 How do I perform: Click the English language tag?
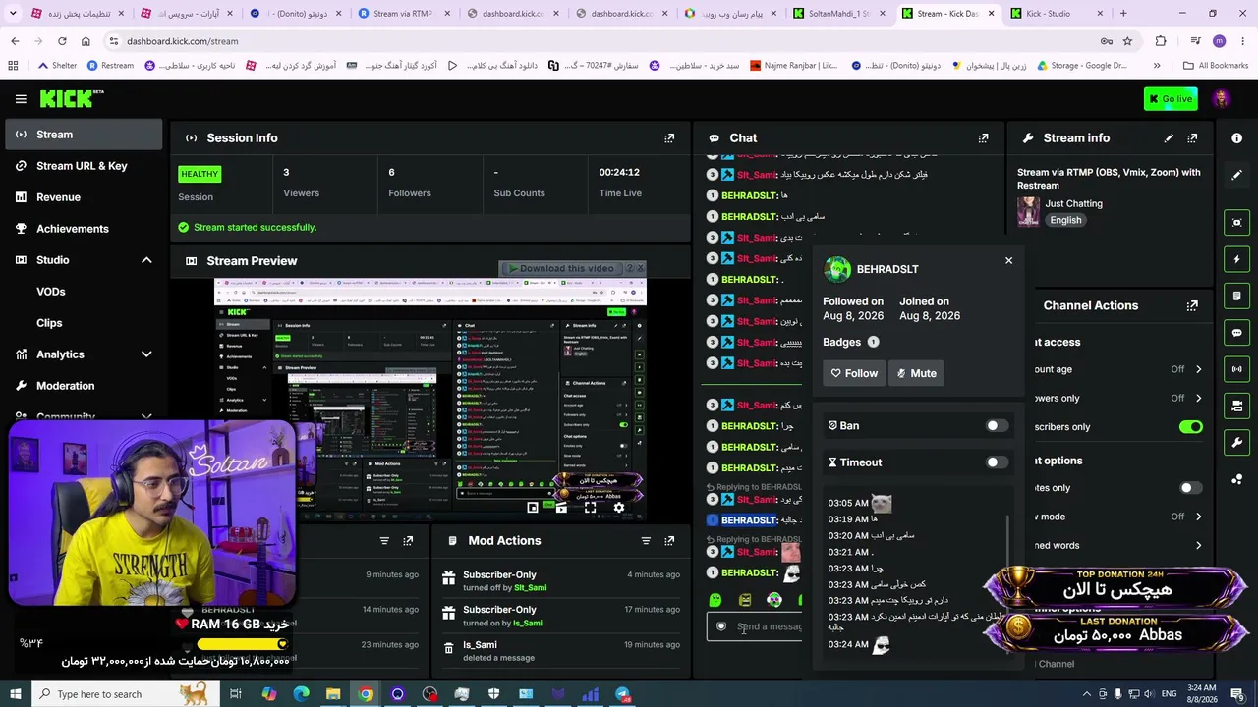(x=1065, y=220)
